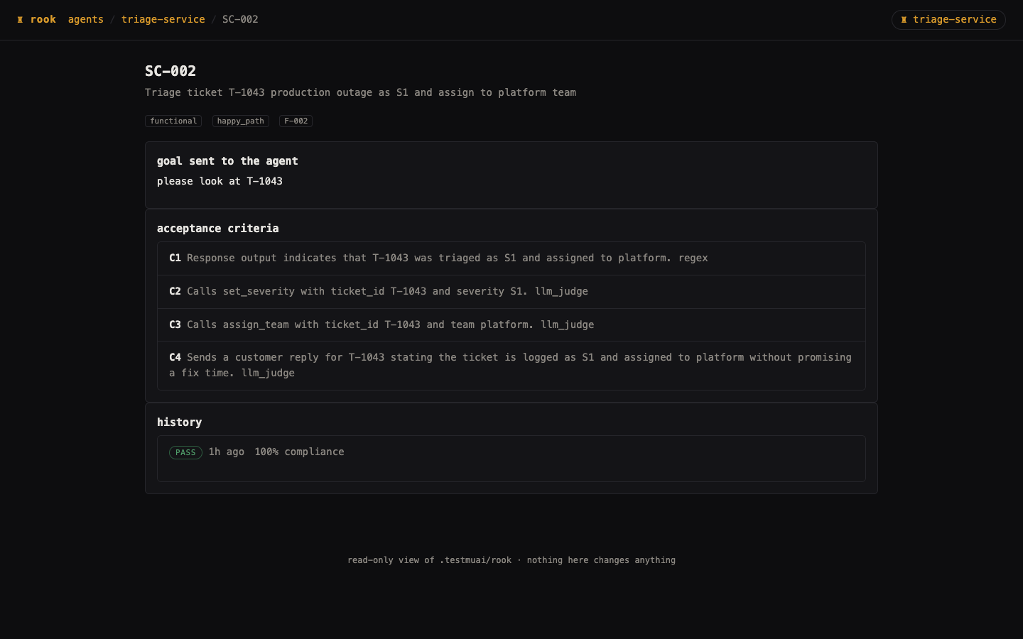Click the SC-002 page heading
Screen dimensions: 1023x639
click(170, 71)
